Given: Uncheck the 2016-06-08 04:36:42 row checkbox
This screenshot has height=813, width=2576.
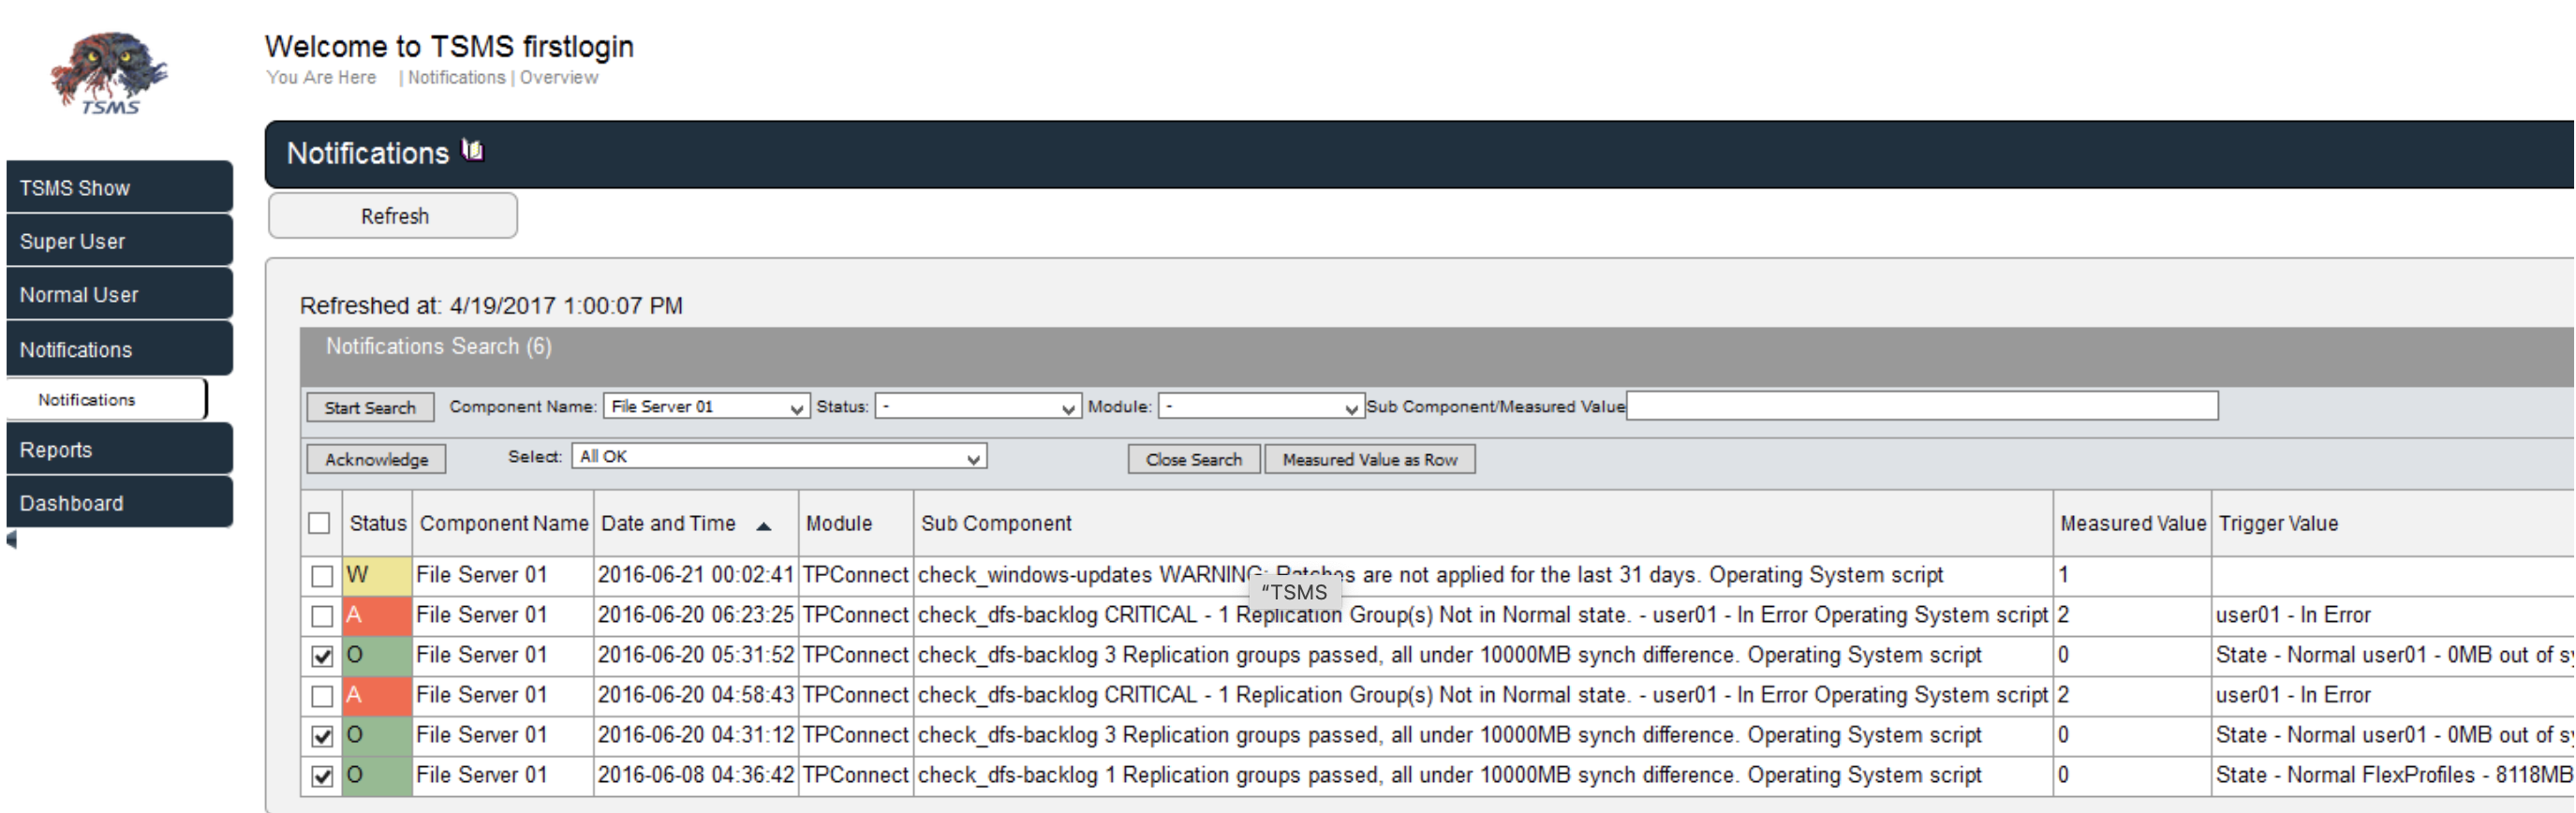Looking at the screenshot, I should (x=321, y=776).
